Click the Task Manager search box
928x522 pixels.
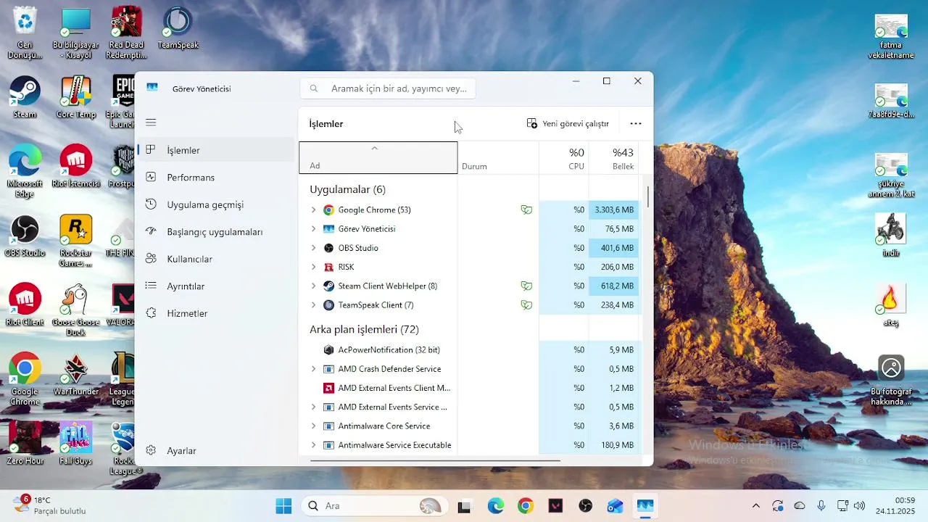pos(388,88)
